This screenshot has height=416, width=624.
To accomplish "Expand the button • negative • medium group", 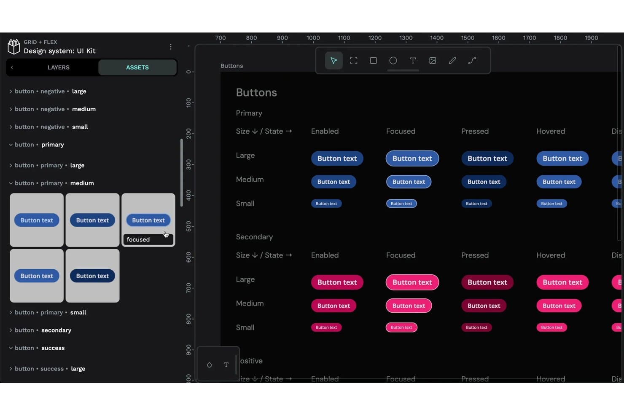I will pyautogui.click(x=52, y=109).
